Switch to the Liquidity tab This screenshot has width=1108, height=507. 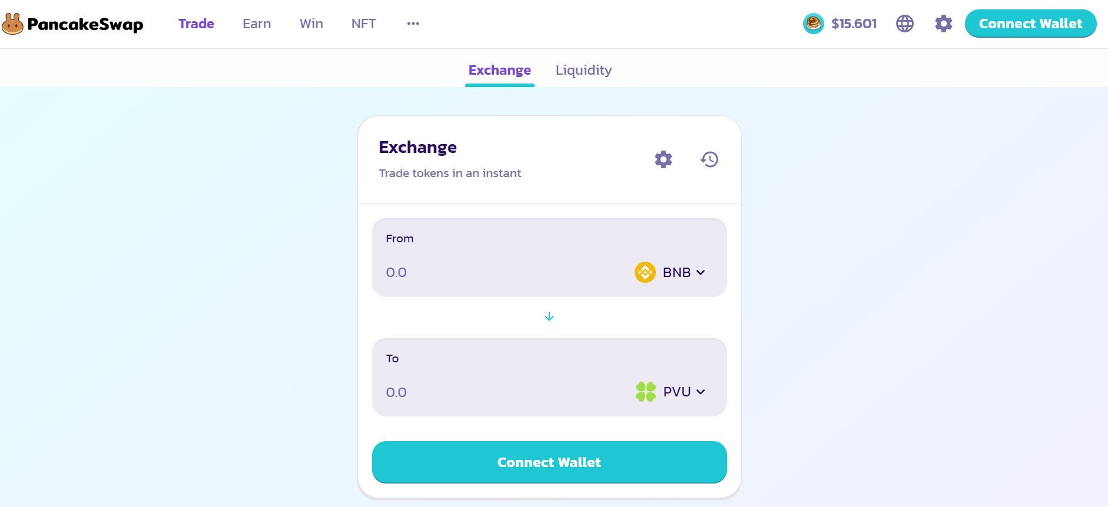point(583,70)
